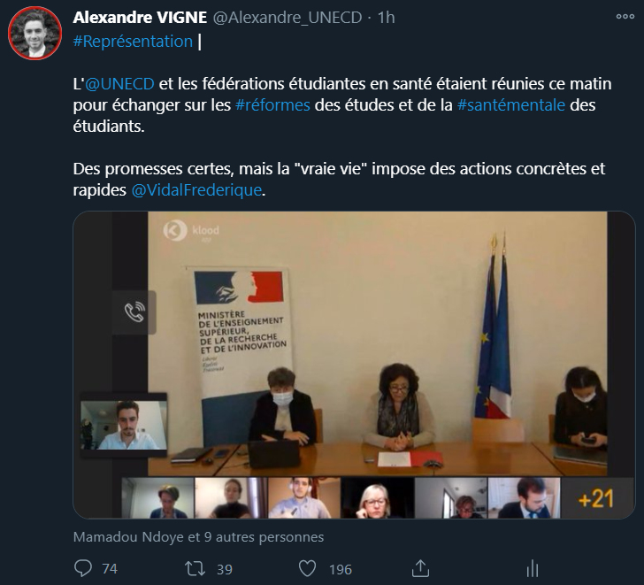Click the klood logo in image
This screenshot has width=644, height=585.
click(191, 230)
